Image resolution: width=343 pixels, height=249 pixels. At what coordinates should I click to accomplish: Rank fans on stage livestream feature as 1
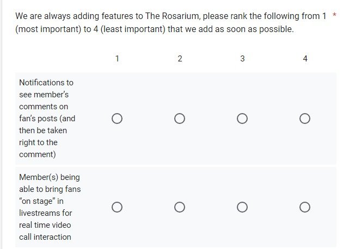(117, 207)
